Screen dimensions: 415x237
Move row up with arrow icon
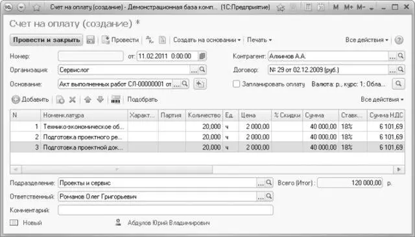pyautogui.click(x=88, y=100)
